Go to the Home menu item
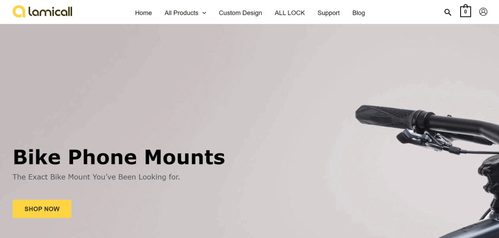The image size is (499, 238). click(143, 13)
